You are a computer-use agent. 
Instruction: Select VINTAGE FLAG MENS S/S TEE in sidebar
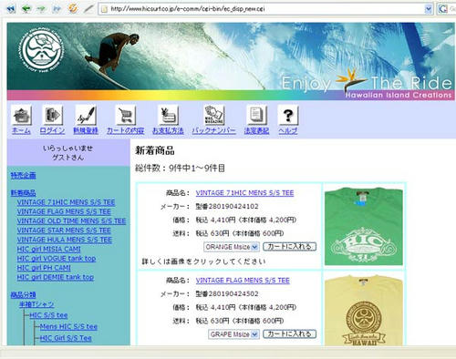point(64,211)
